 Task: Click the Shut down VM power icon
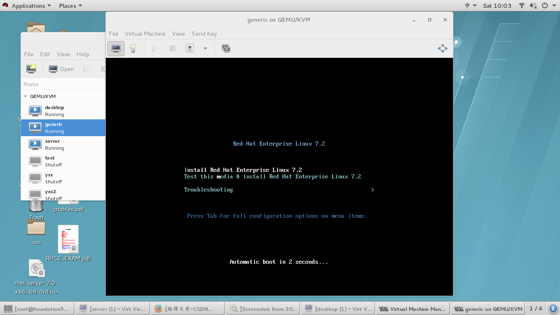pos(189,48)
